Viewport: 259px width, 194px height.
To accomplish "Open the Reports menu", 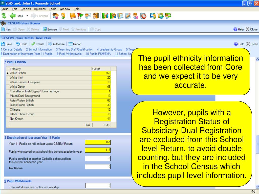I will click(x=26, y=9).
